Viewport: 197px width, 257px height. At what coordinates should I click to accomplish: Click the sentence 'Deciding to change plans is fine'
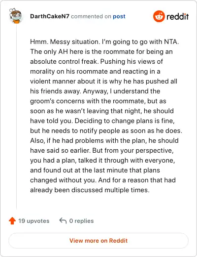[125, 121]
